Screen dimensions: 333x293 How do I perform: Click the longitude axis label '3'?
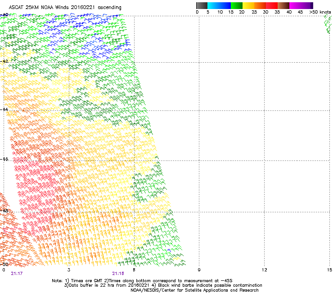(68, 270)
